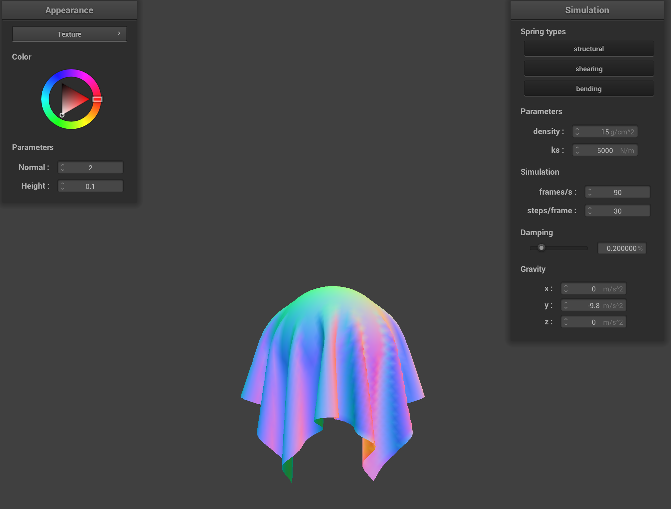Viewport: 671px width, 509px height.
Task: Click the steps/frame stepper arrows
Action: [x=590, y=211]
